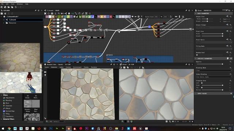234x131 pixels.
Task: Click the camera icon in 3D view sidebar
Action: (45, 72)
